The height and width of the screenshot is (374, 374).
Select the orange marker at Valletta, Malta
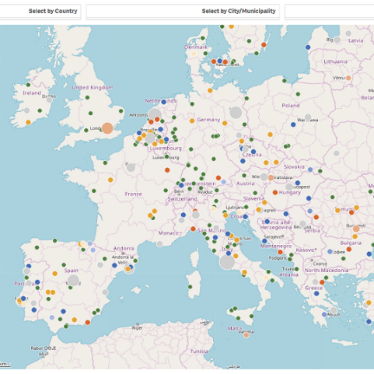pyautogui.click(x=246, y=335)
